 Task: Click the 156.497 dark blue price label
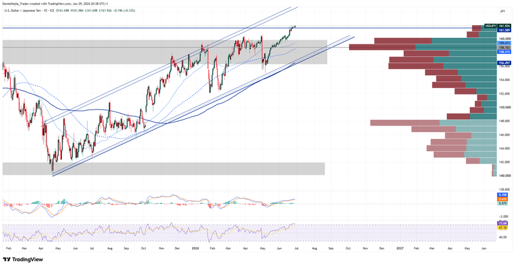504,62
